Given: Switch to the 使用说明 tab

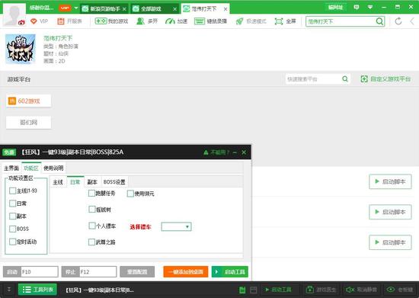Looking at the screenshot, I should click(x=53, y=168).
